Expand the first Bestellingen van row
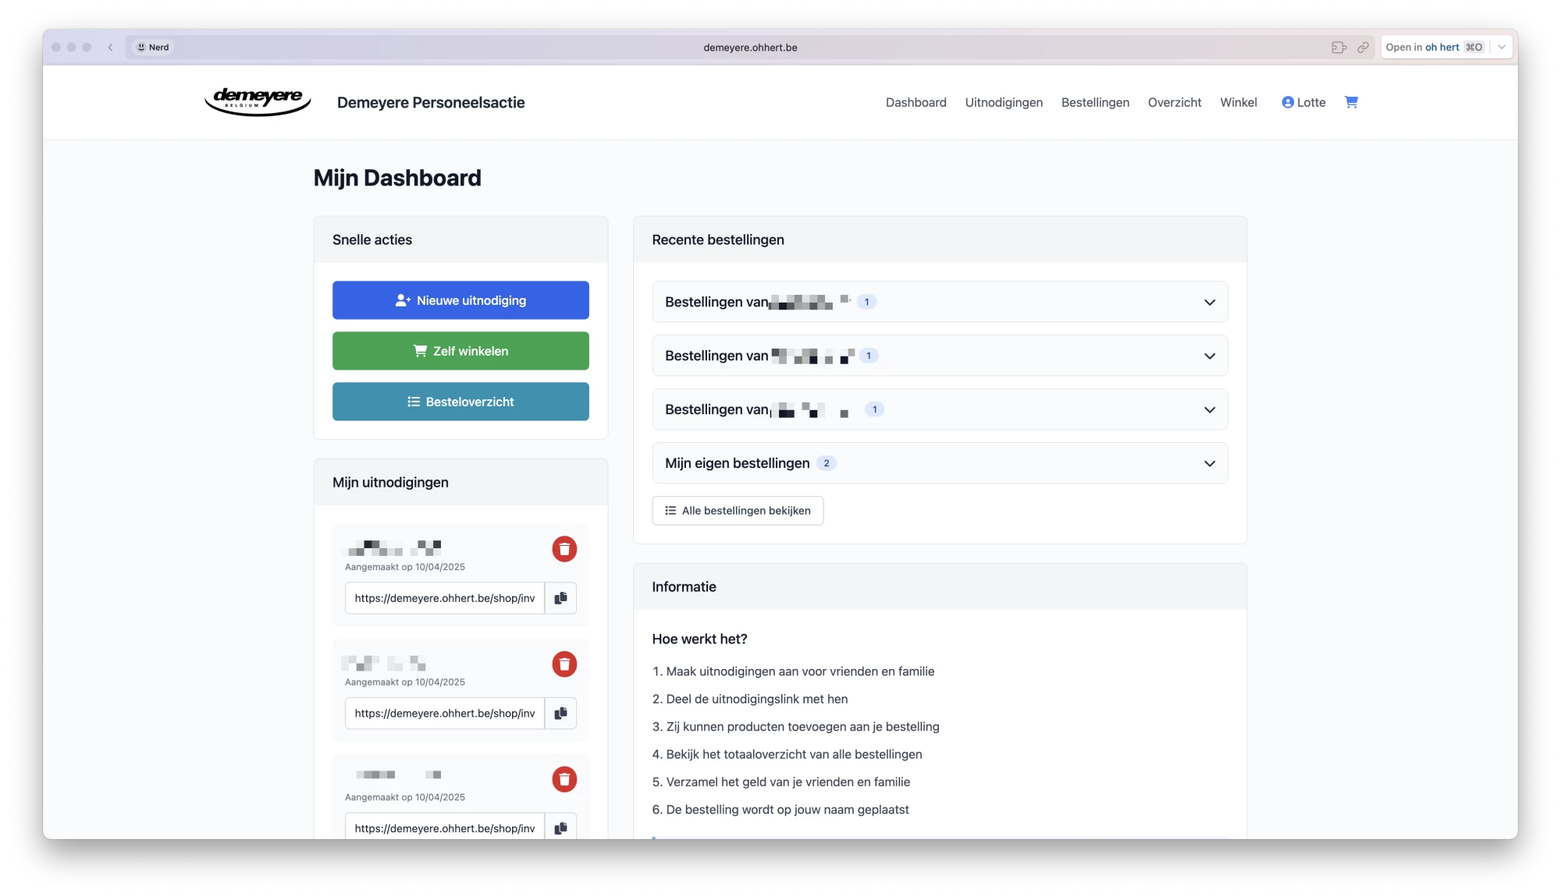Viewport: 1561px width, 896px height. click(x=1209, y=302)
